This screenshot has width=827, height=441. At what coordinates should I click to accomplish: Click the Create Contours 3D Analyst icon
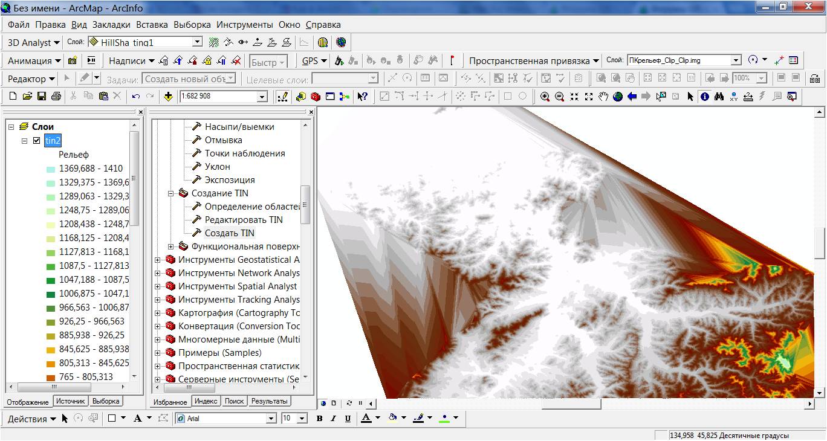214,43
